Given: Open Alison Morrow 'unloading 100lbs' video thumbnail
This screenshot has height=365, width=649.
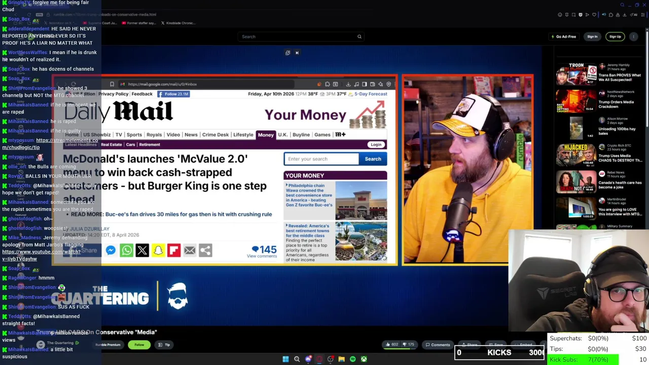Looking at the screenshot, I should pyautogui.click(x=575, y=128).
